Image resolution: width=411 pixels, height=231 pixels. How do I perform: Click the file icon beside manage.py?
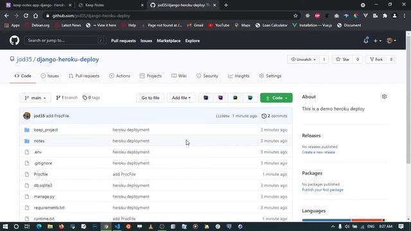pyautogui.click(x=27, y=196)
